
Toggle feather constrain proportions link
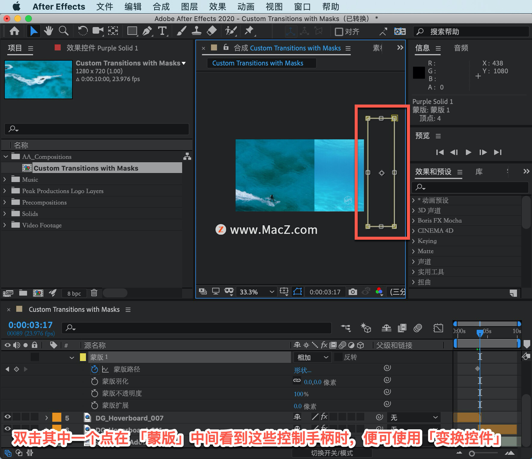pos(297,381)
